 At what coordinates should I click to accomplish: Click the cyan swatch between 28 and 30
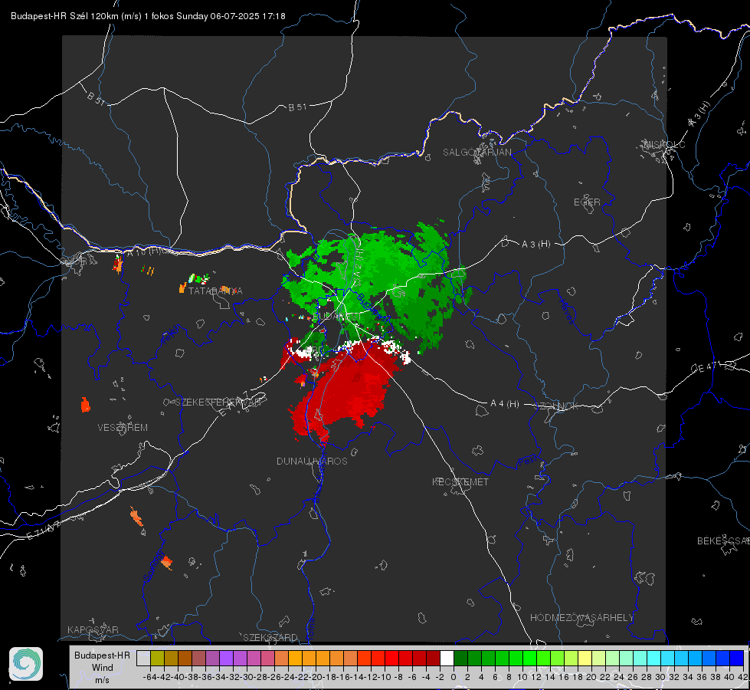654,658
